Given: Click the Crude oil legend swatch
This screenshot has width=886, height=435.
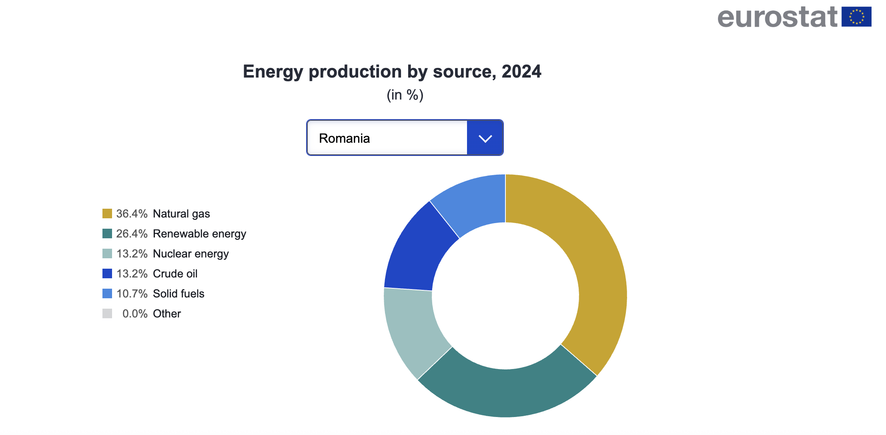Looking at the screenshot, I should pyautogui.click(x=107, y=273).
